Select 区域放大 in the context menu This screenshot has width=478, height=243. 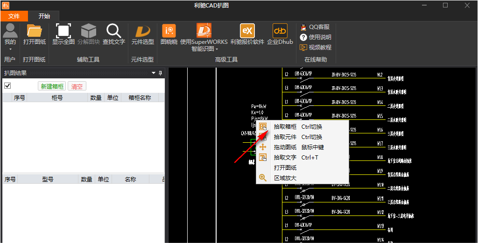click(285, 178)
